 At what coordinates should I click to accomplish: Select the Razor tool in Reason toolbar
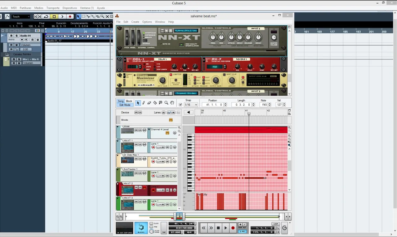click(x=155, y=103)
